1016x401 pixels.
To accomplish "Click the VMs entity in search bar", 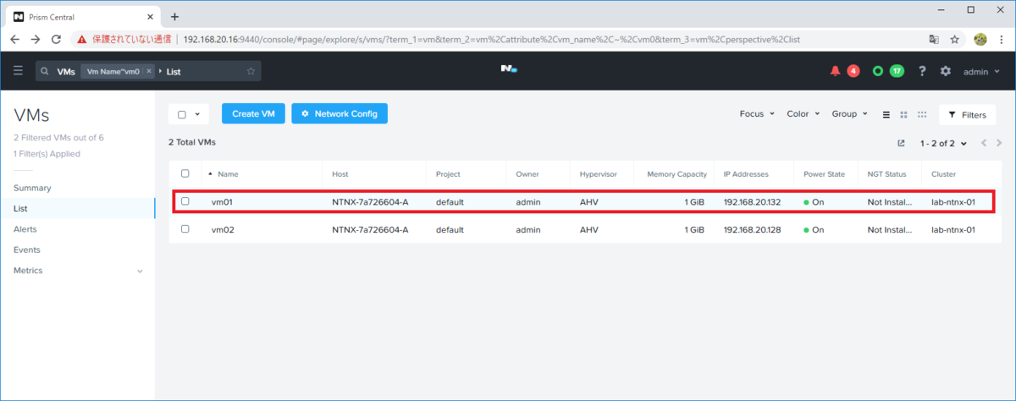I will pos(66,72).
